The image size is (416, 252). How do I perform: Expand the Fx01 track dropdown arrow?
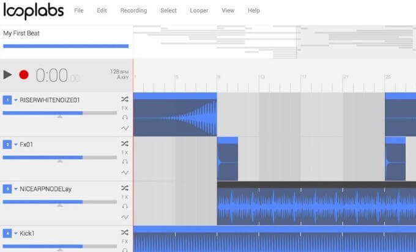[16, 144]
